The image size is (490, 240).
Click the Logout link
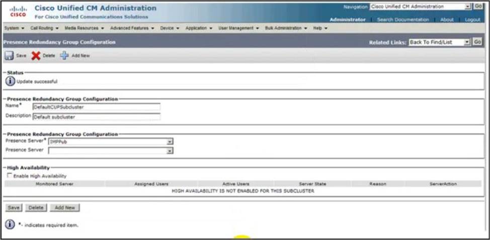[472, 20]
